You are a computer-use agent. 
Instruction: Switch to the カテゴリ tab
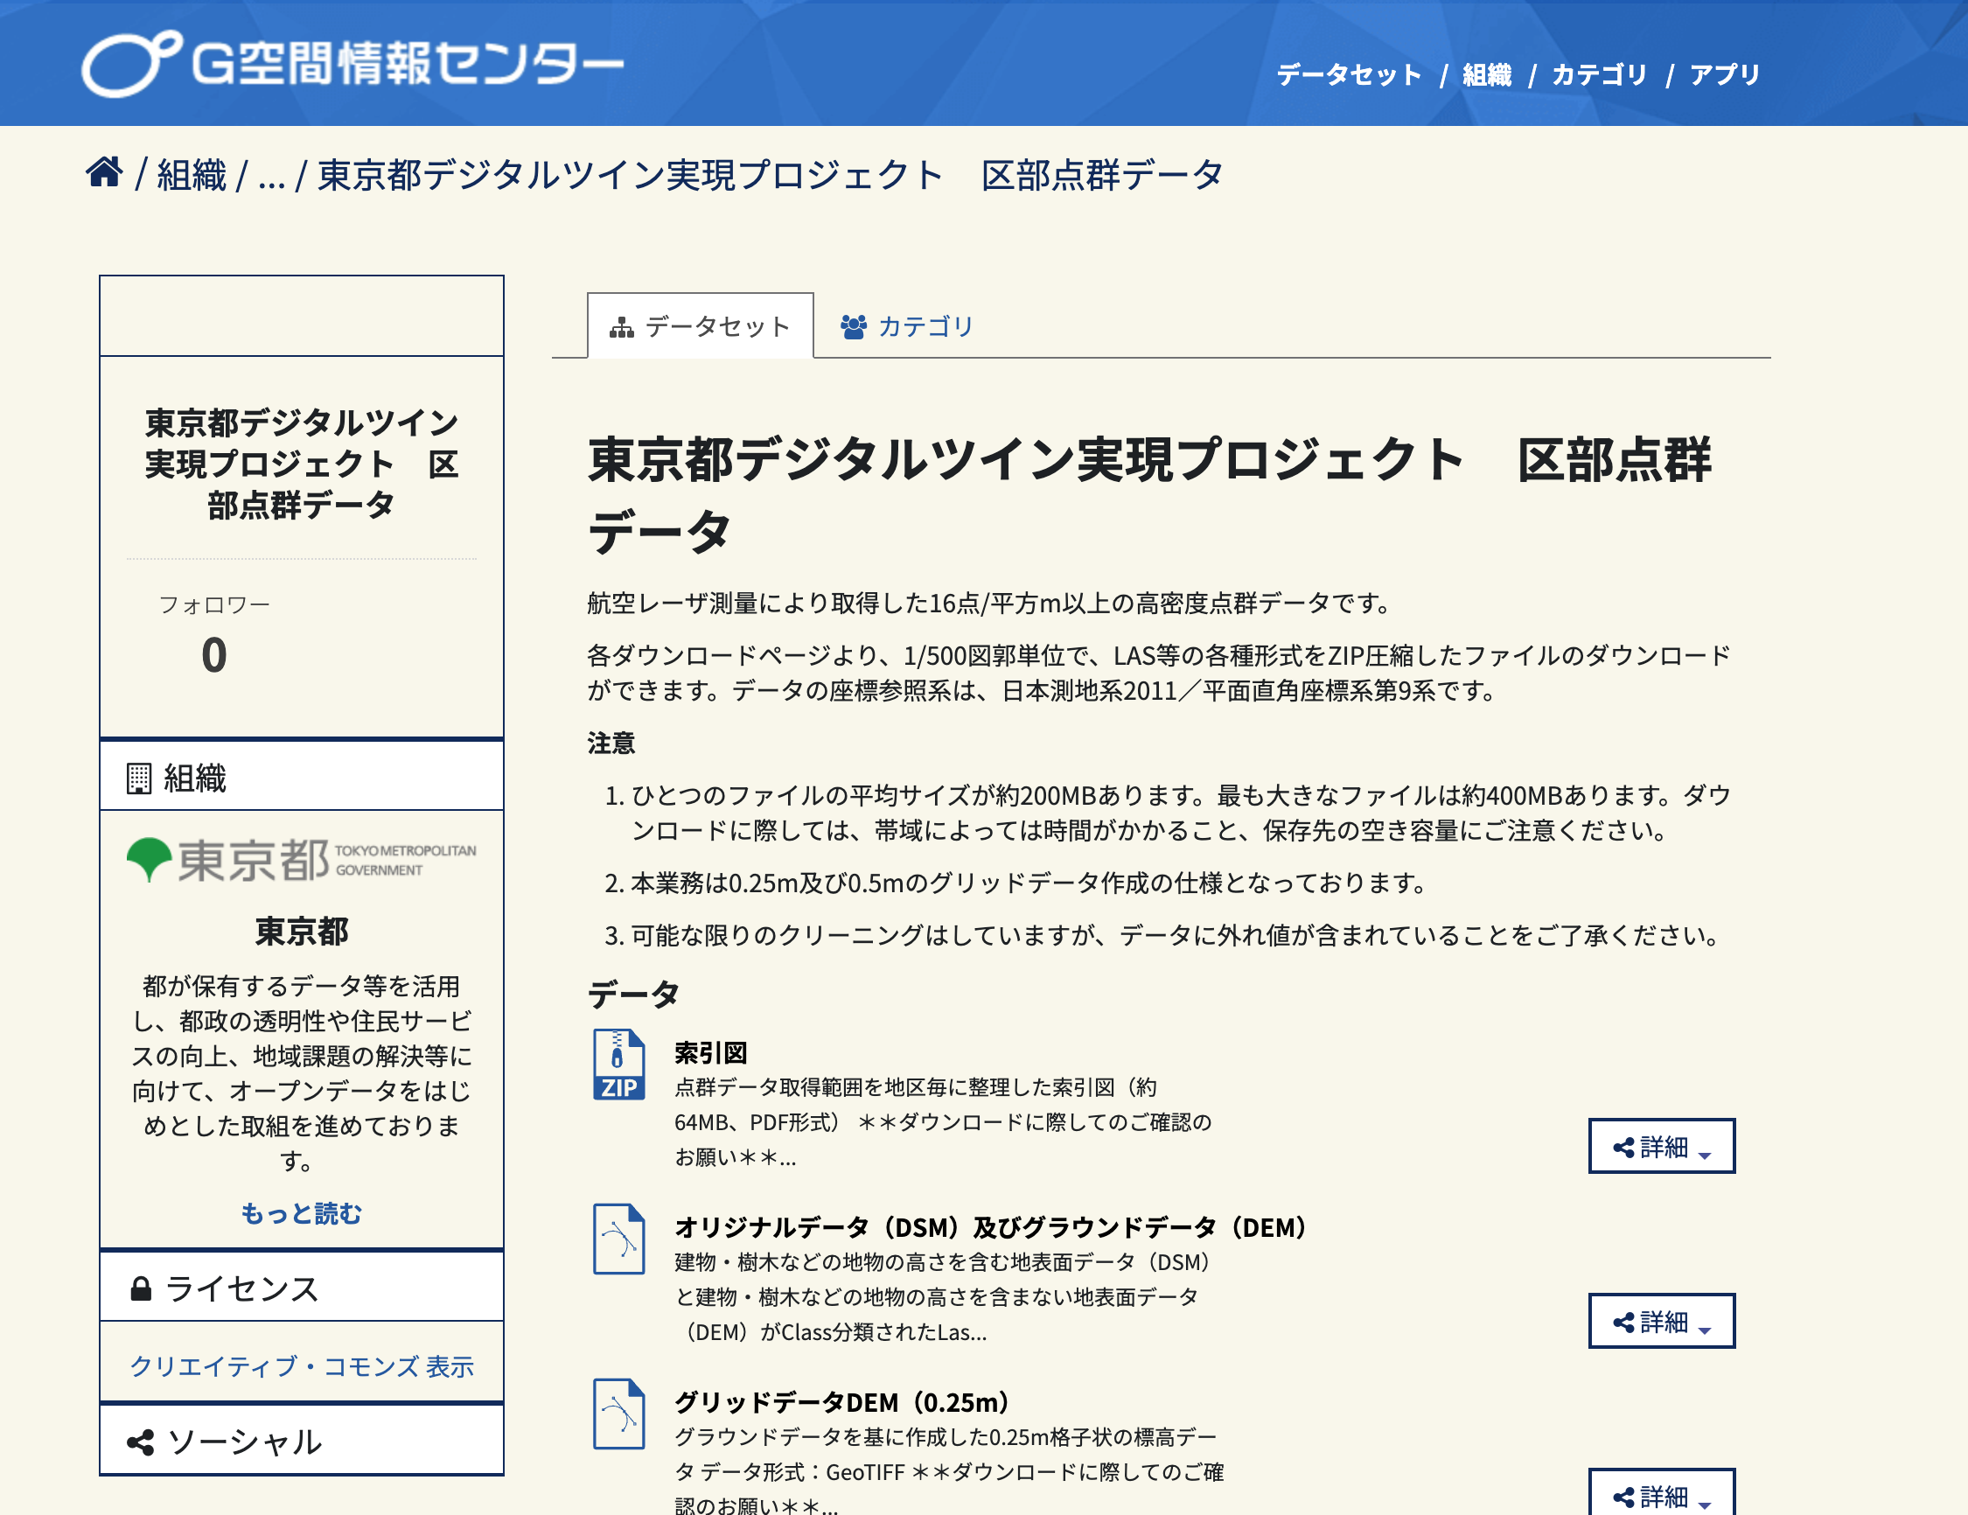(907, 326)
